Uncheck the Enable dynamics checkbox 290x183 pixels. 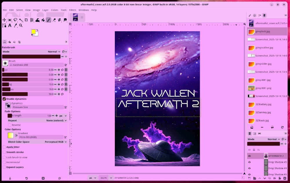point(4,99)
